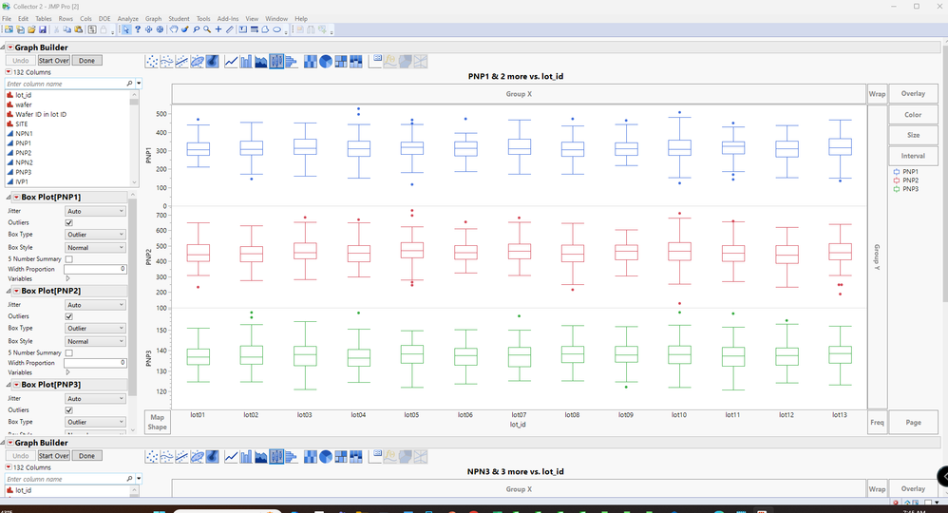948x513 pixels.
Task: Expand Variables triangle under Box Plot[PNP2]
Action: [x=67, y=372]
